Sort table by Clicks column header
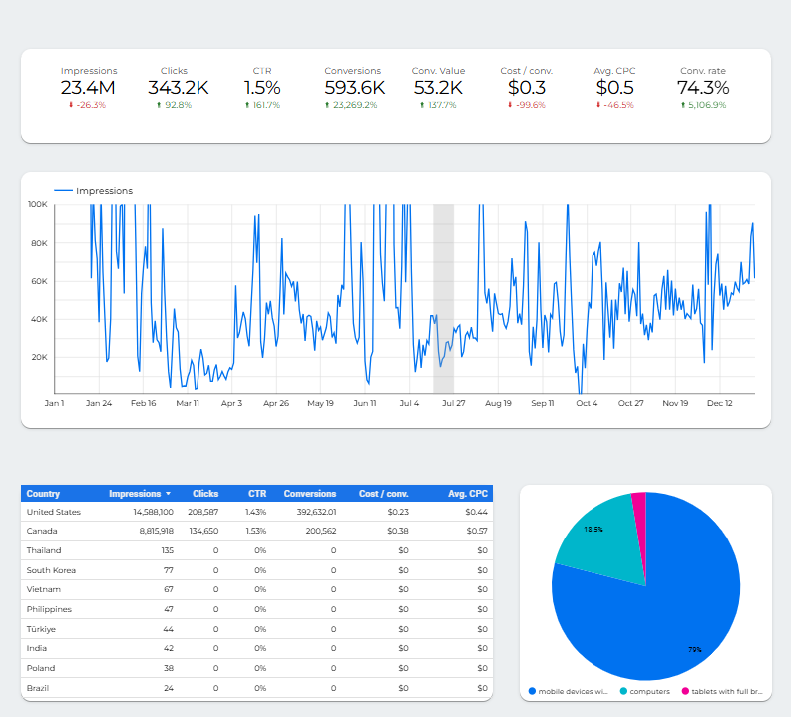This screenshot has width=791, height=717. (x=204, y=494)
